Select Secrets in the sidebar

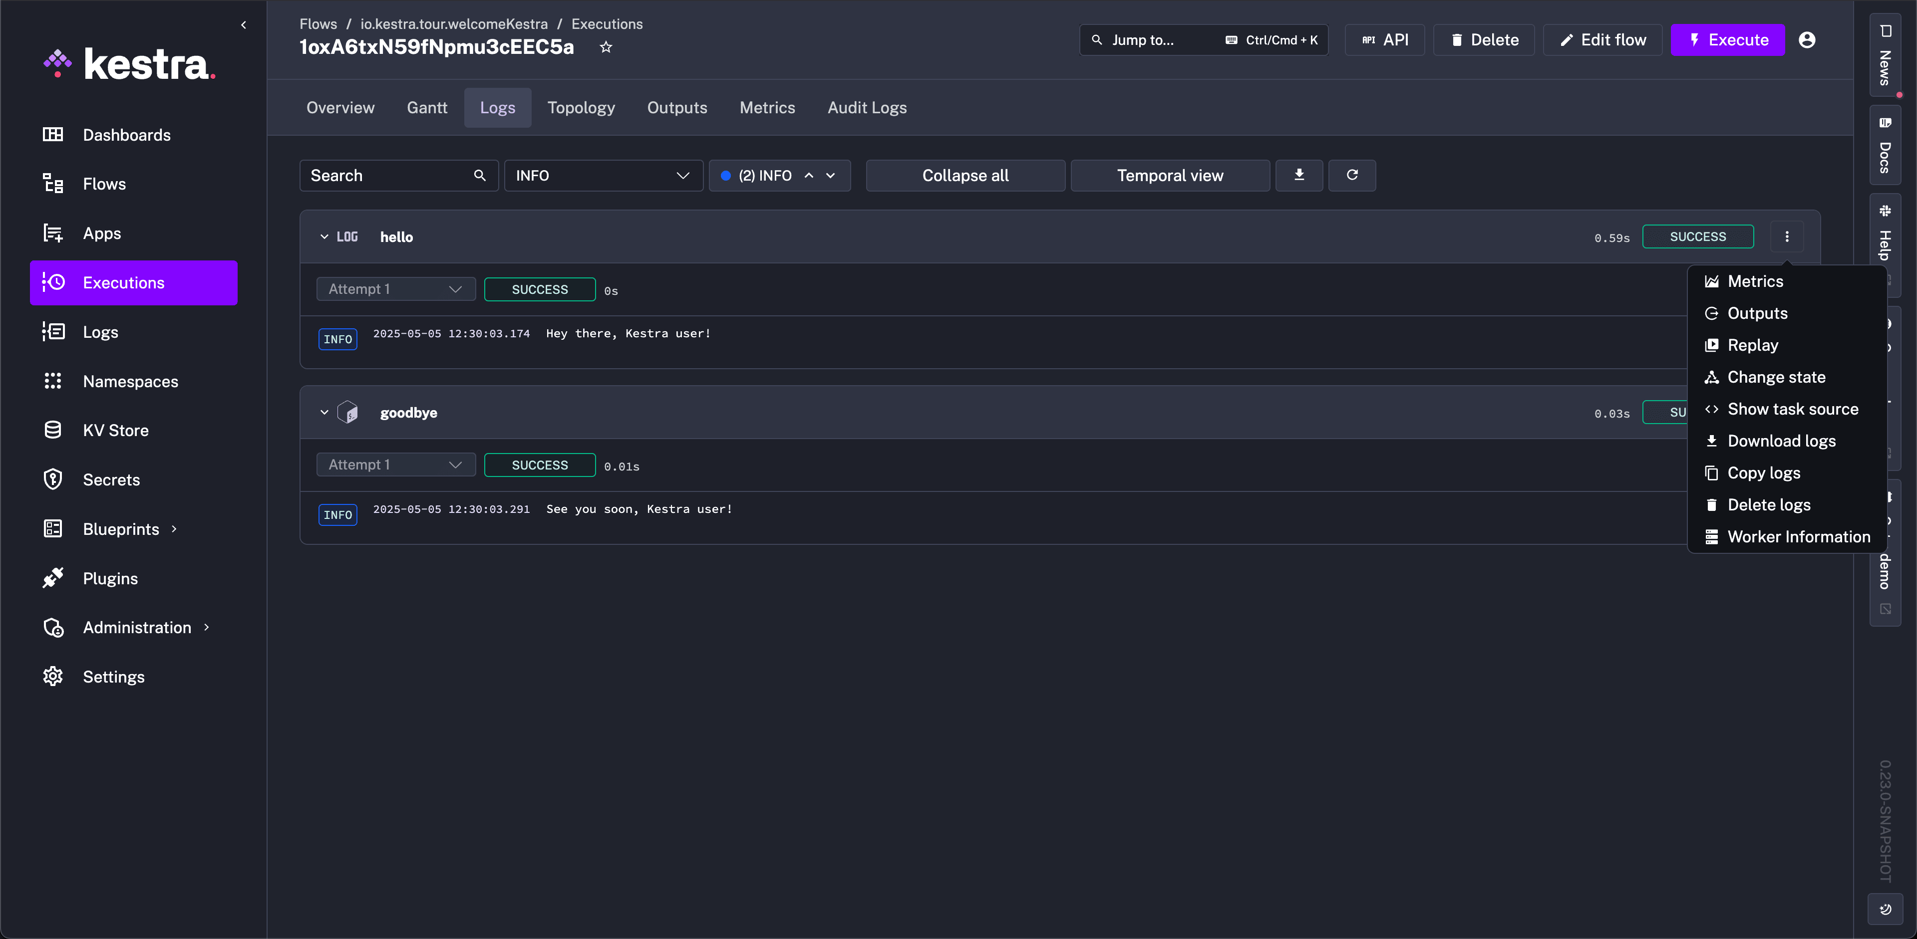(111, 479)
